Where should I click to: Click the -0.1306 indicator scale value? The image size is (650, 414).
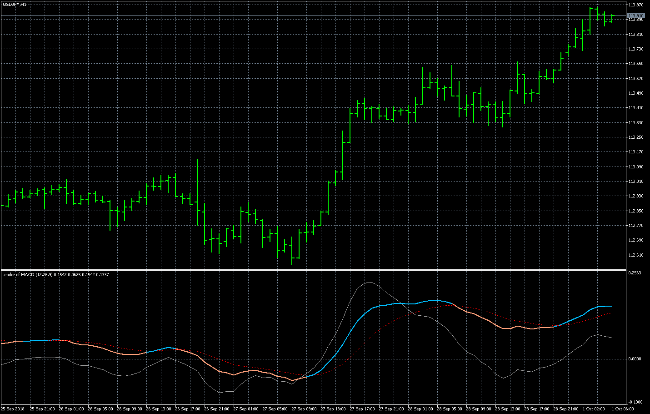pos(635,402)
